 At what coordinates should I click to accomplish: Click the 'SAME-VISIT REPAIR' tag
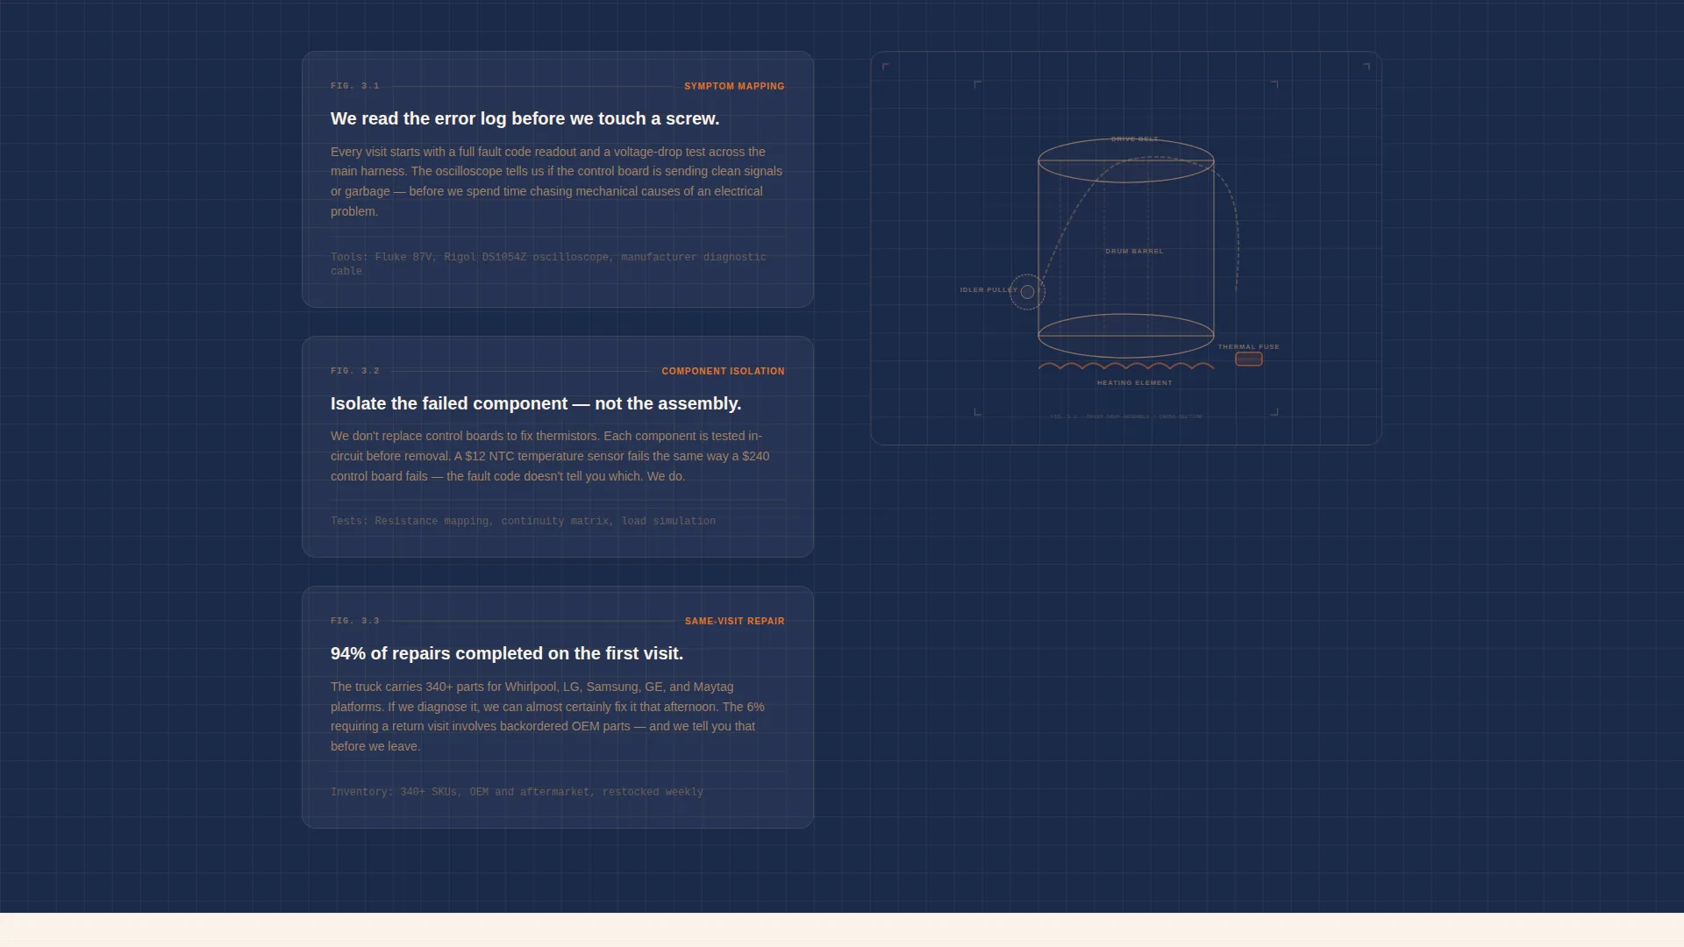tap(734, 621)
